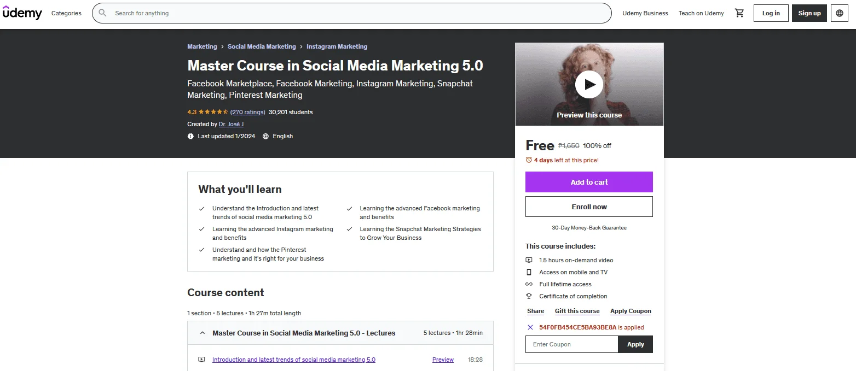The height and width of the screenshot is (371, 856).
Task: Click the 18:28 lecture duration
Action: (x=475, y=360)
